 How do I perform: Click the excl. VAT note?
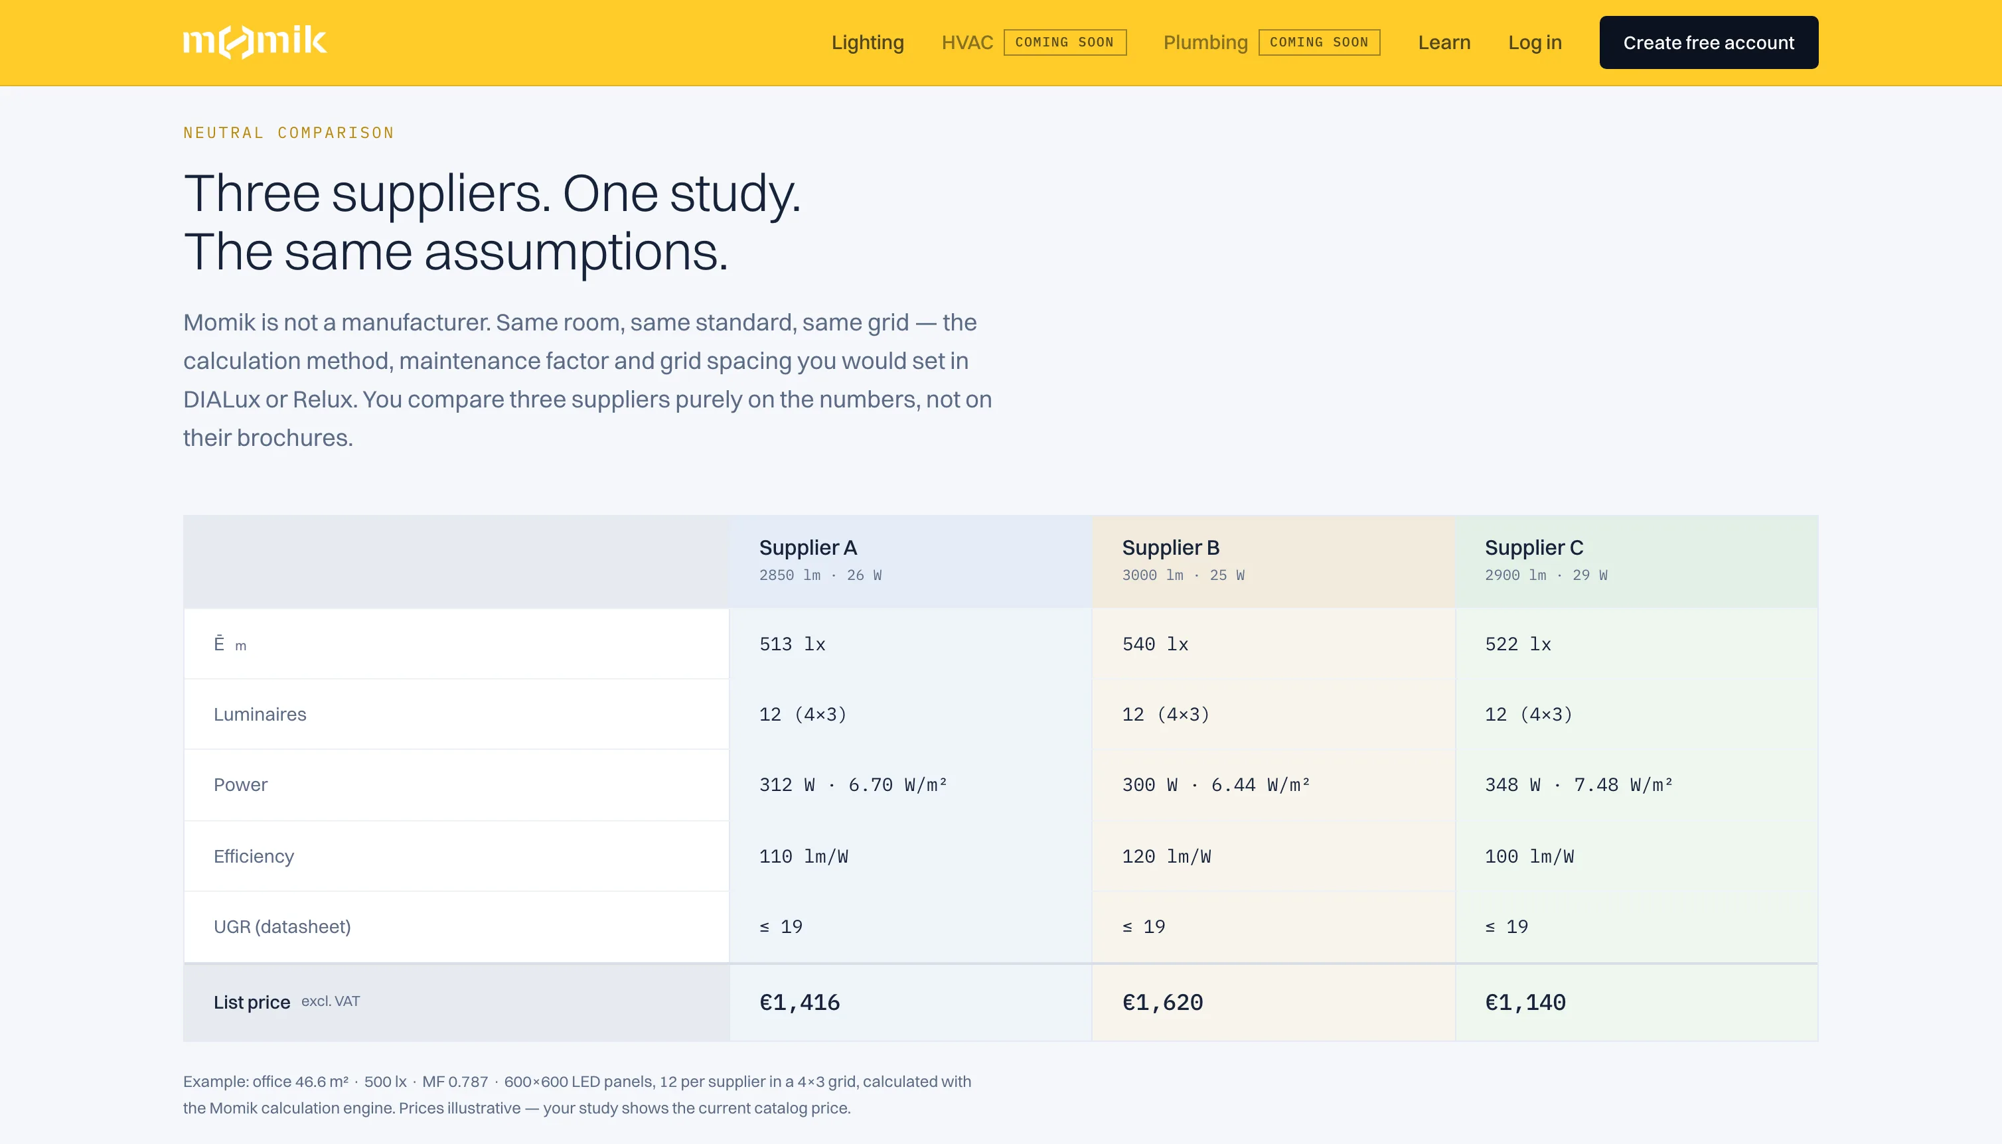pyautogui.click(x=330, y=1002)
